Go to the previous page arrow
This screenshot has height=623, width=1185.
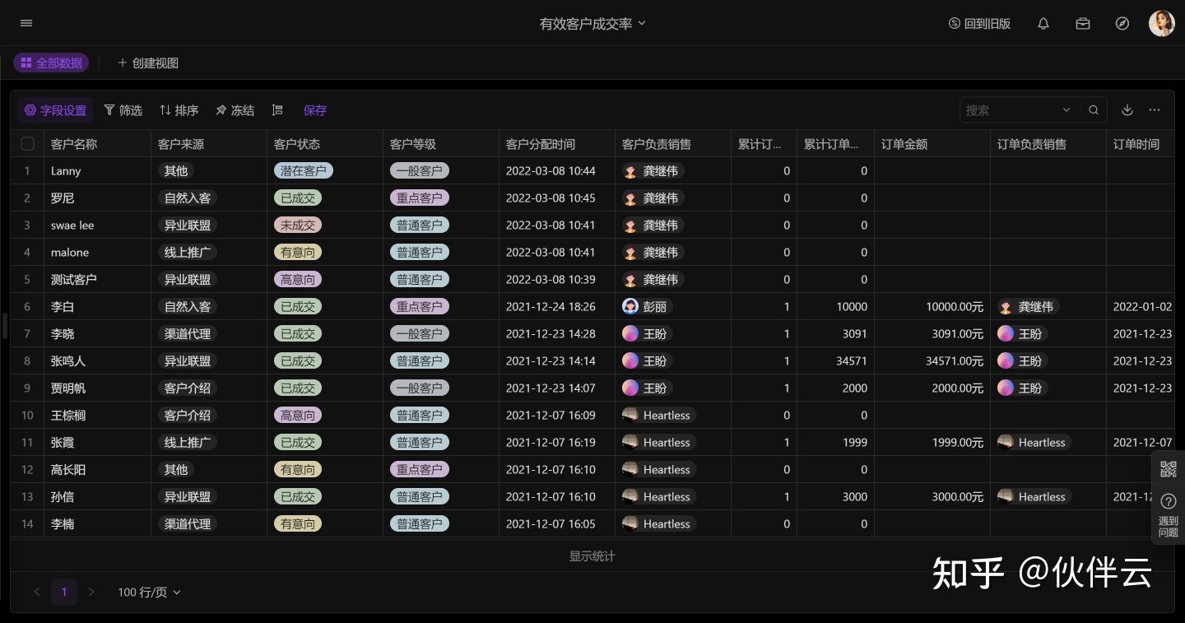tap(36, 592)
